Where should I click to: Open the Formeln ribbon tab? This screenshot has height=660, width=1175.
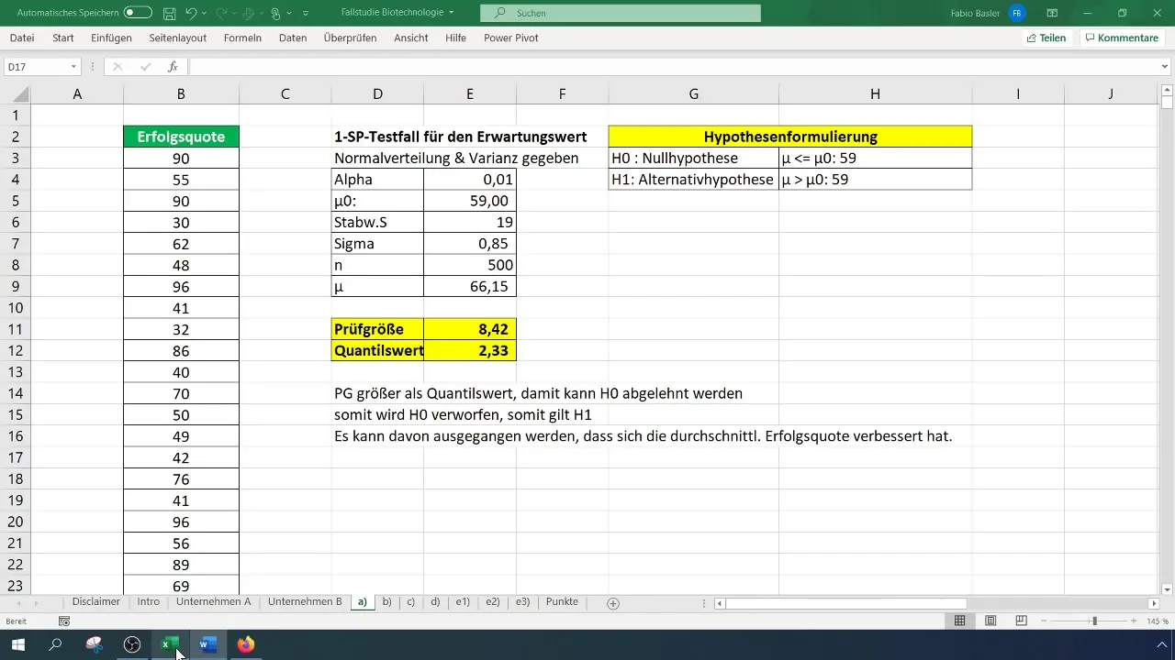(x=242, y=38)
